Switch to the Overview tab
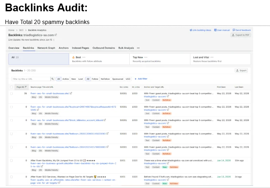The image size is (270, 188). click(x=14, y=48)
